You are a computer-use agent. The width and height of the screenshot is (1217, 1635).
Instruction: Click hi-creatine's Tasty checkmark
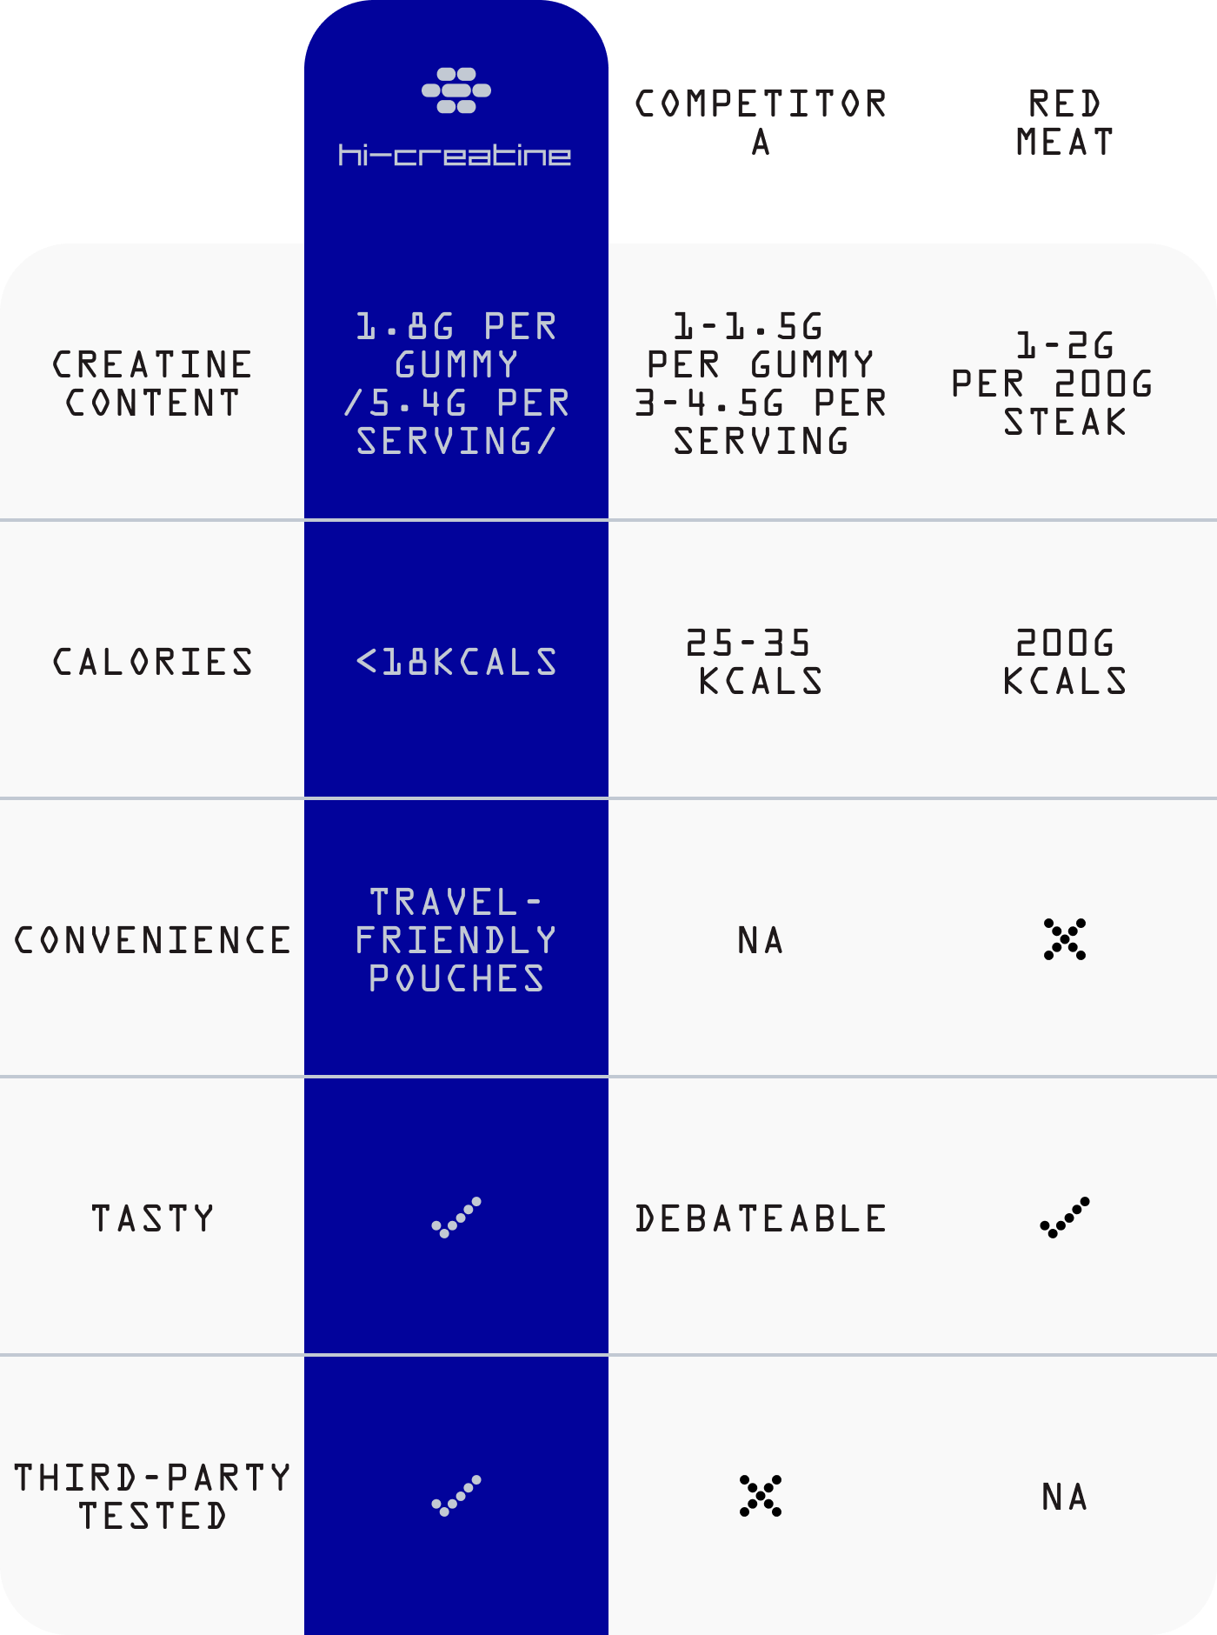456,1217
